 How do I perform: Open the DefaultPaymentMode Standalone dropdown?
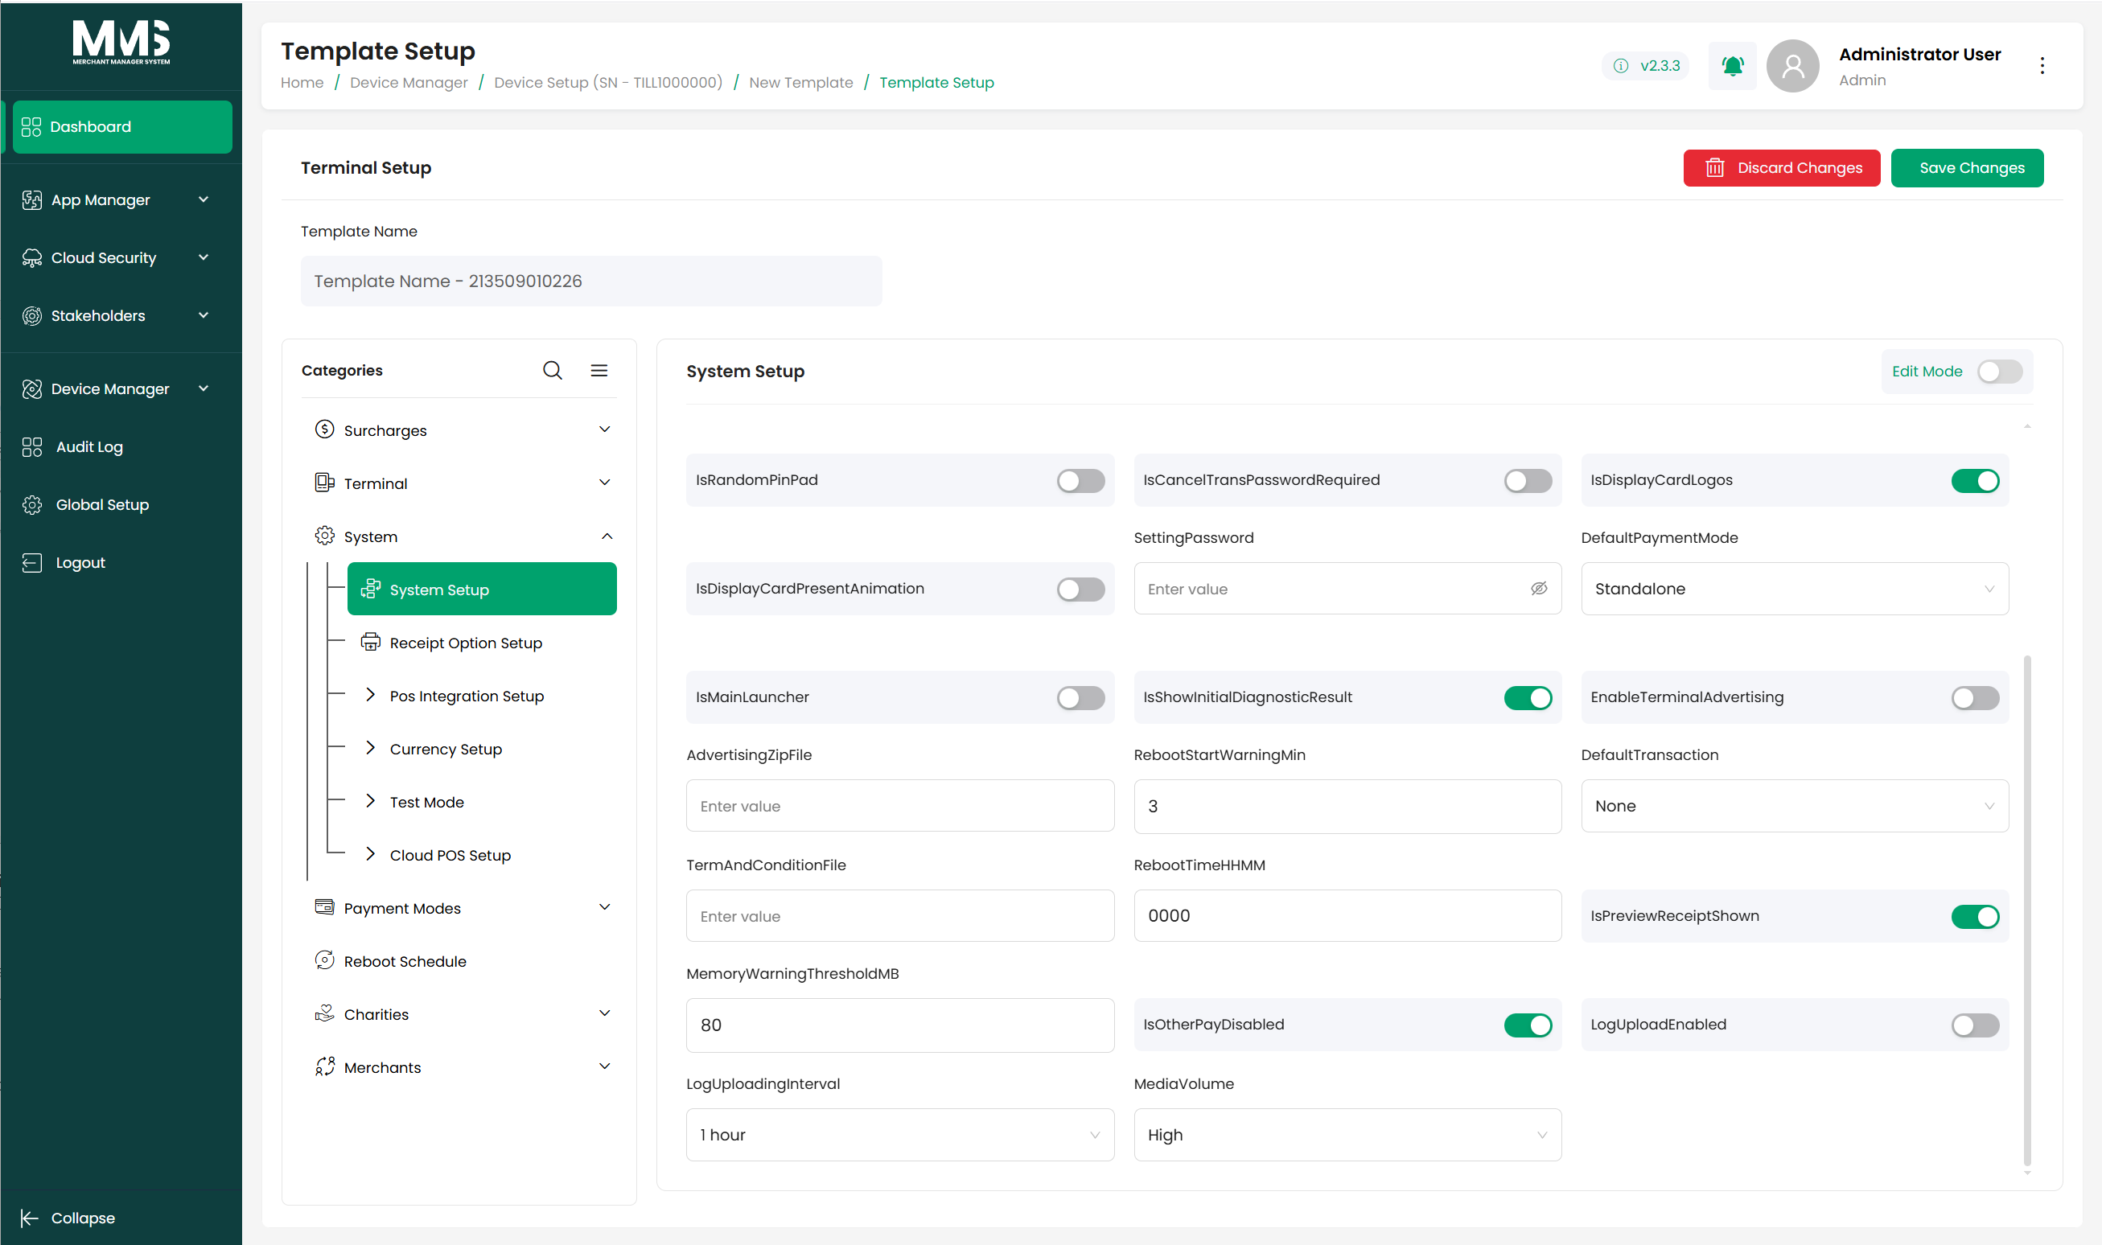point(1794,589)
